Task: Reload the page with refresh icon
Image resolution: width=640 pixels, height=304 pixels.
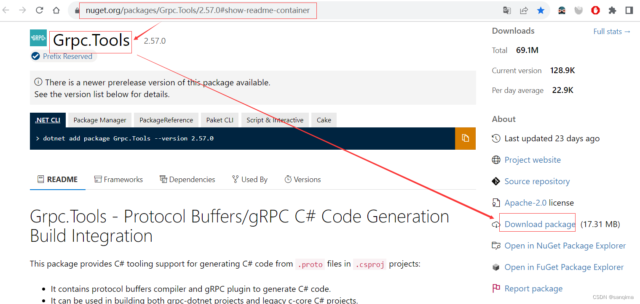Action: pyautogui.click(x=40, y=10)
